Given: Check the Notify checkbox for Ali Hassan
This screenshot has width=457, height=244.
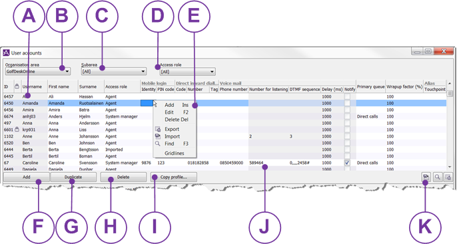Looking at the screenshot, I should 347,96.
